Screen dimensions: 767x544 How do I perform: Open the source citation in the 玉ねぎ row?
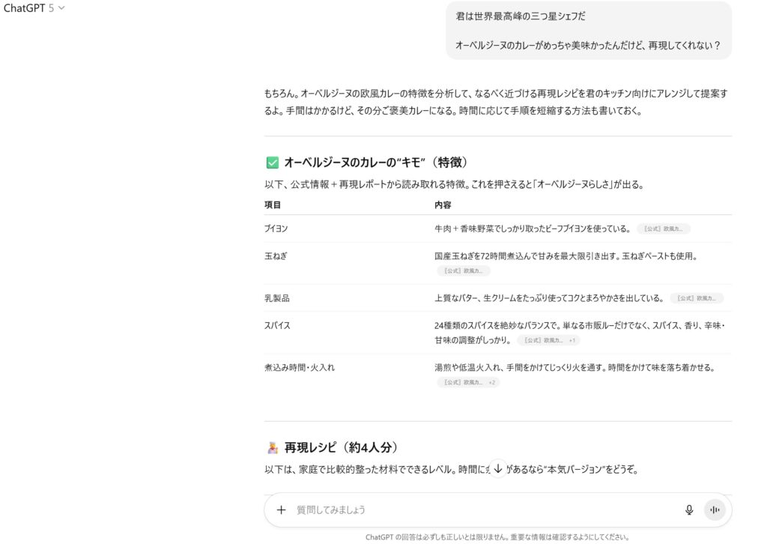point(464,271)
